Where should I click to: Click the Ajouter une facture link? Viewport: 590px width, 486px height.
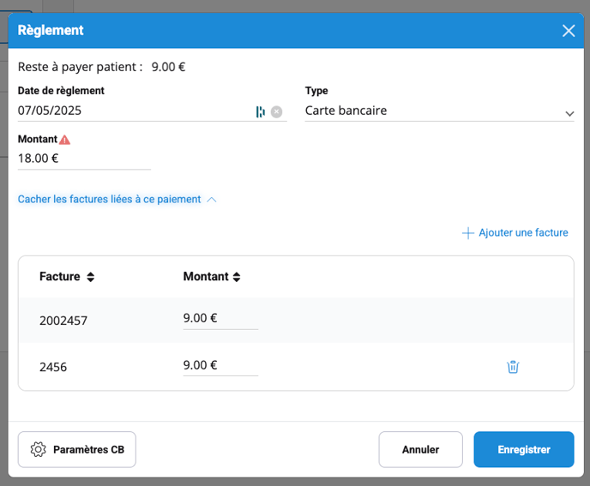click(x=522, y=233)
